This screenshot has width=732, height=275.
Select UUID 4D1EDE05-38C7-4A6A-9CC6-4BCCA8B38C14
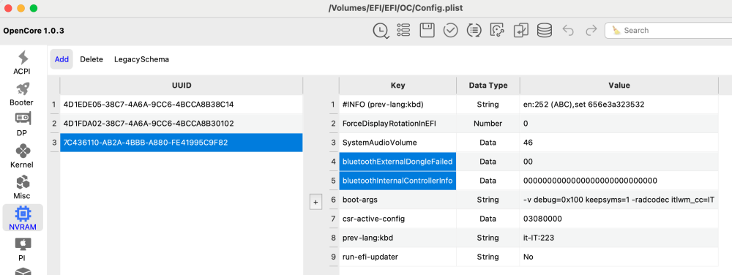[x=182, y=105]
